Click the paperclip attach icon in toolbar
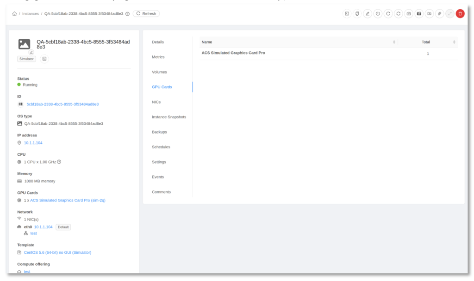The width and height of the screenshot is (474, 281). [439, 14]
